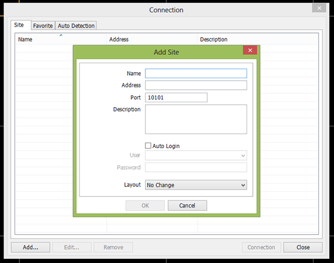Enable the Auto Login checkbox
The height and width of the screenshot is (263, 334).
(x=148, y=146)
